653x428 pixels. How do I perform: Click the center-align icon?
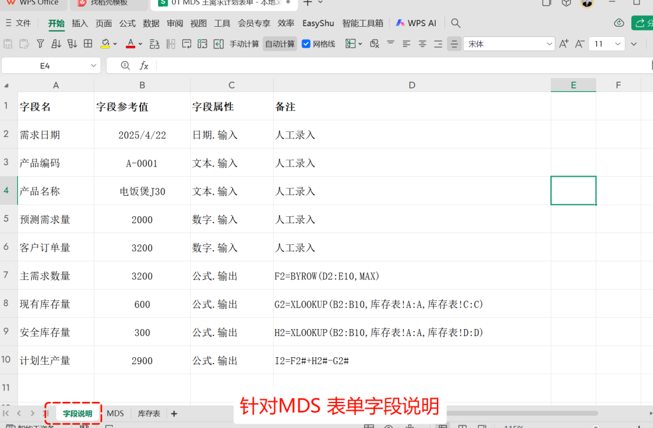point(422,44)
